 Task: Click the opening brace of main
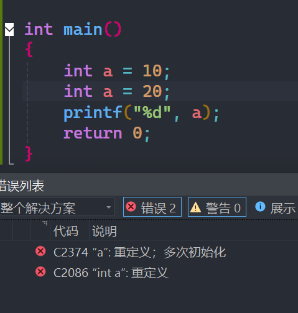29,49
